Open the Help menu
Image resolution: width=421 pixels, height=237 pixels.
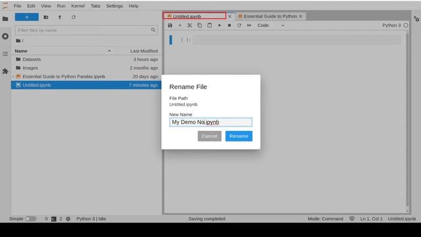coord(134,6)
